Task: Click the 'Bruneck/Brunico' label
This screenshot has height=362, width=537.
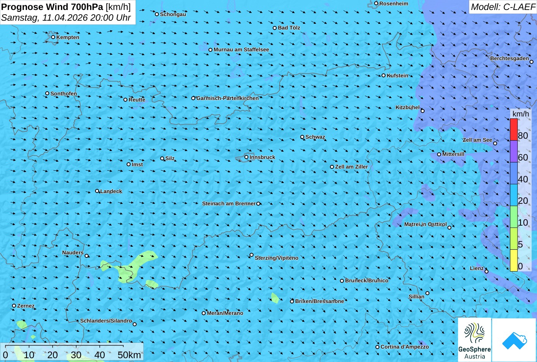Action: click(x=367, y=280)
